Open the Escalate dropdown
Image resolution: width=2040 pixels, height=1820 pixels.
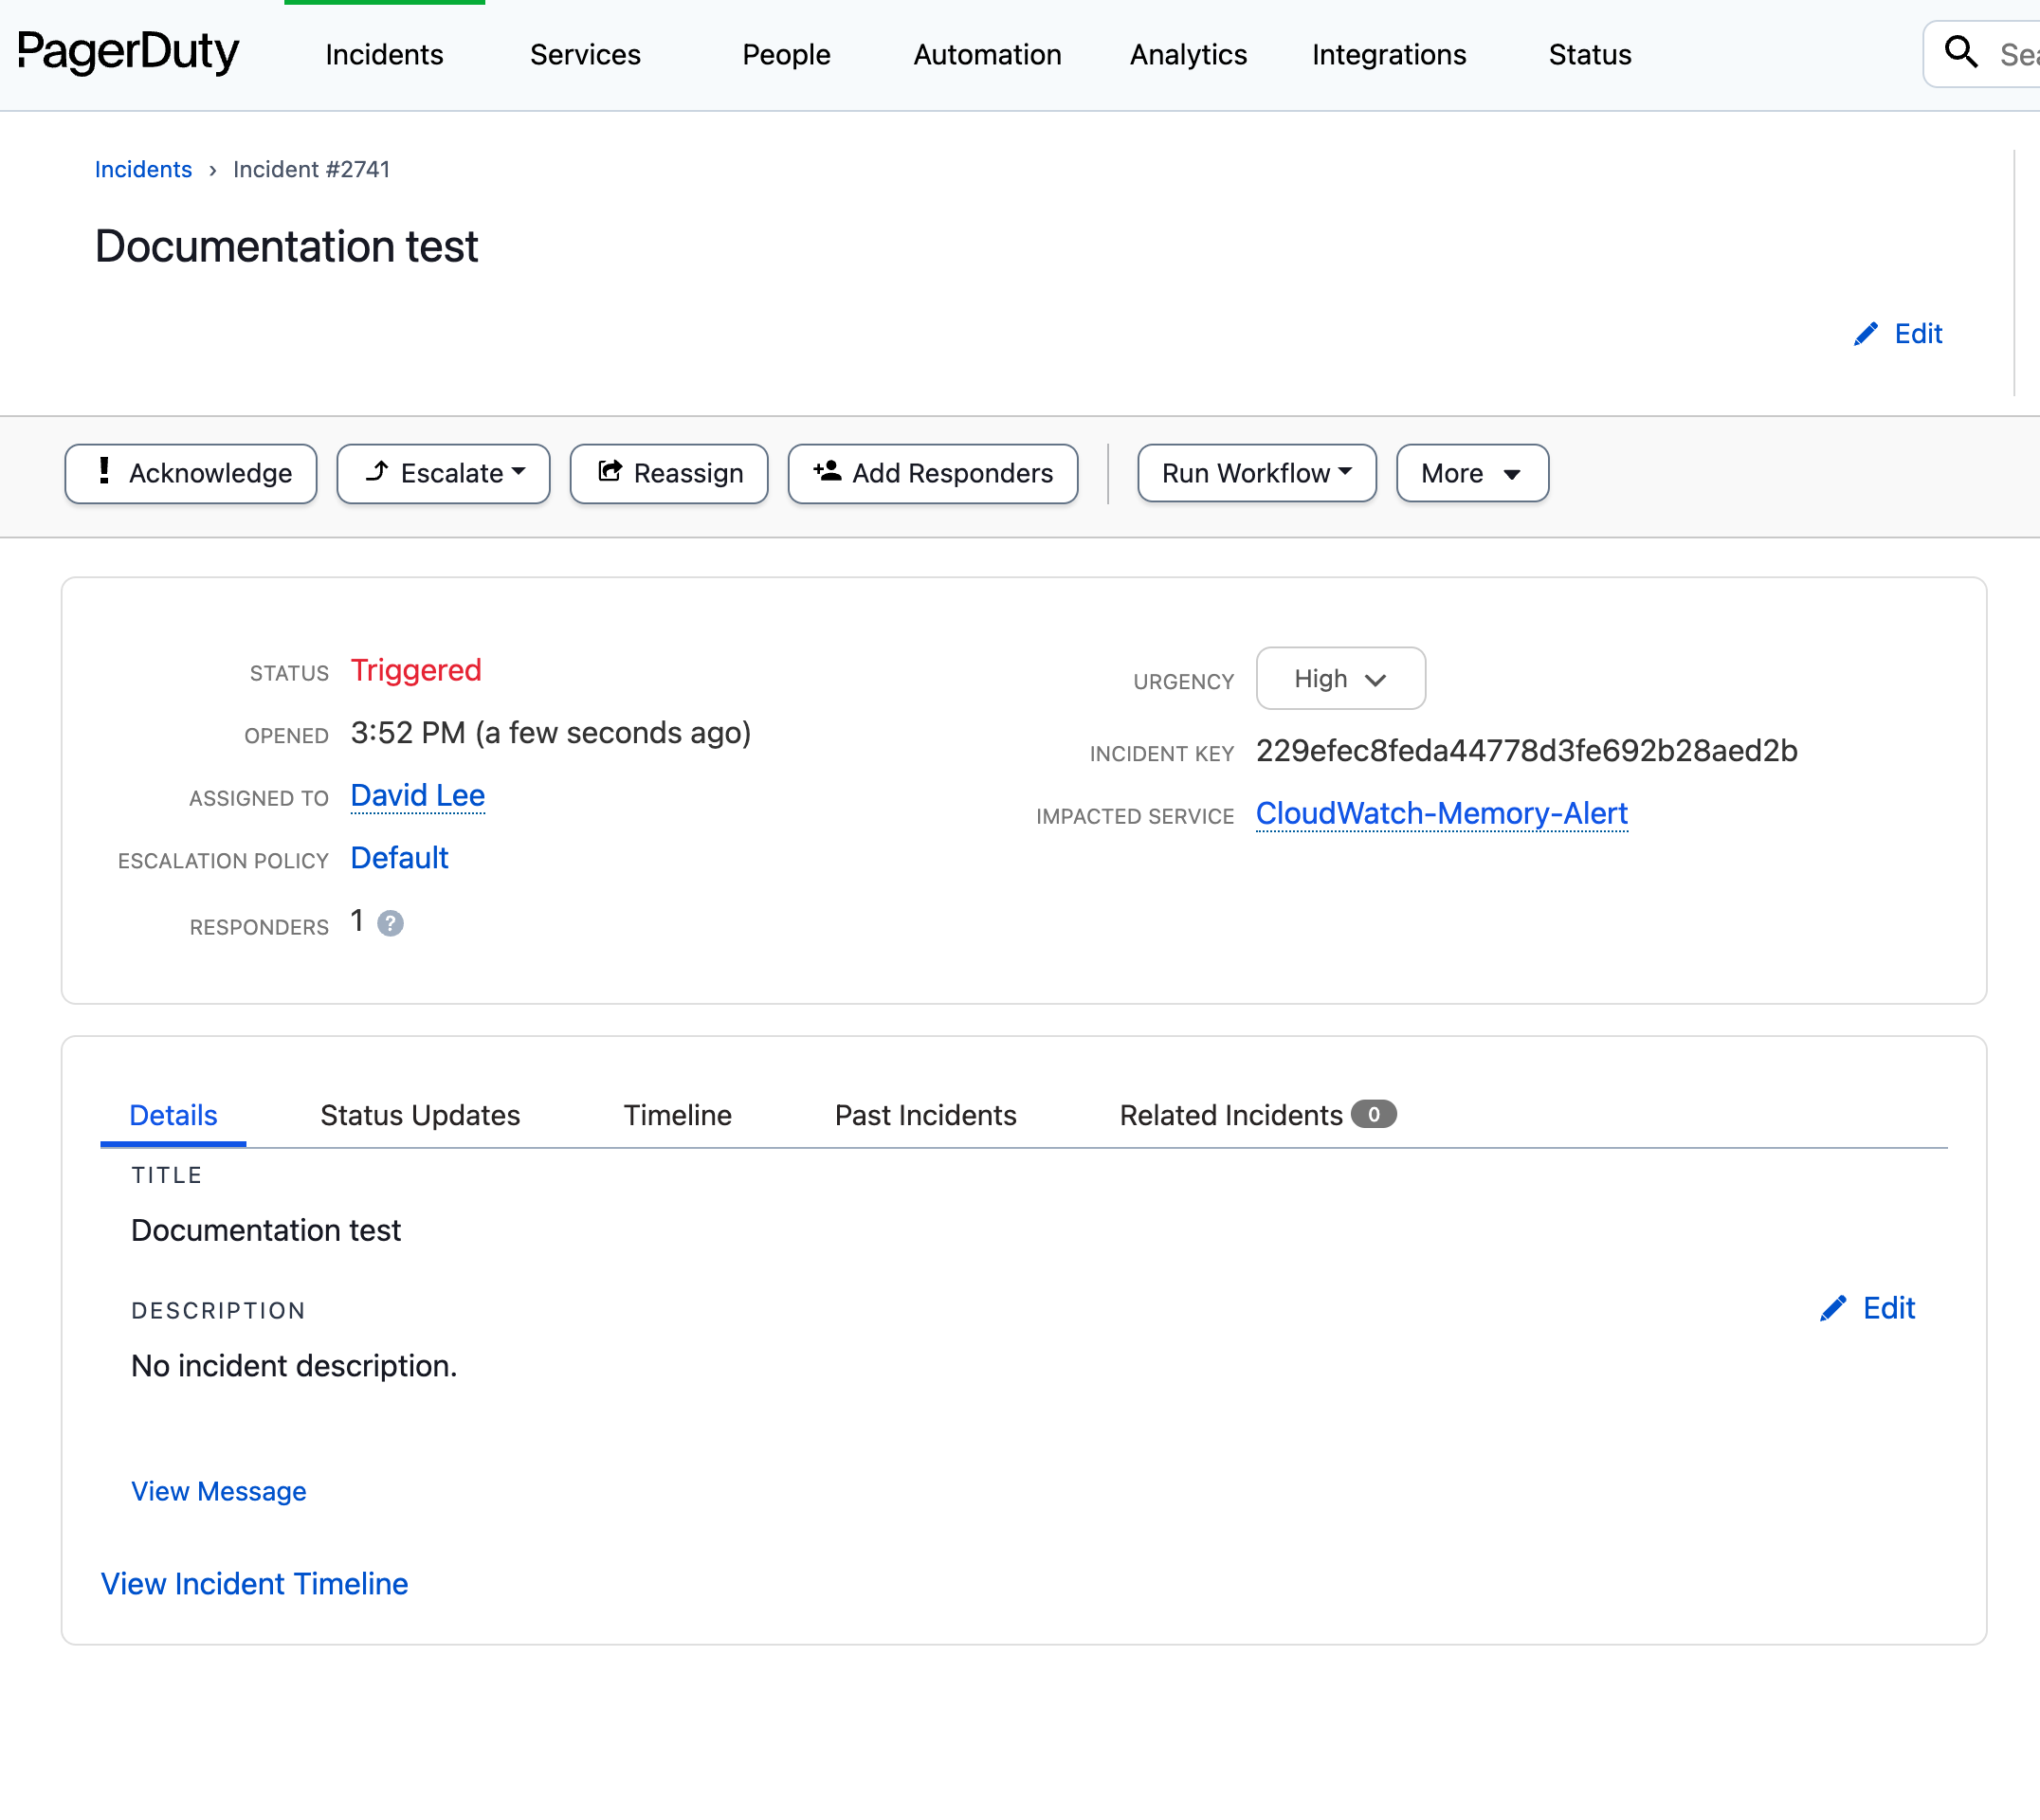(443, 473)
